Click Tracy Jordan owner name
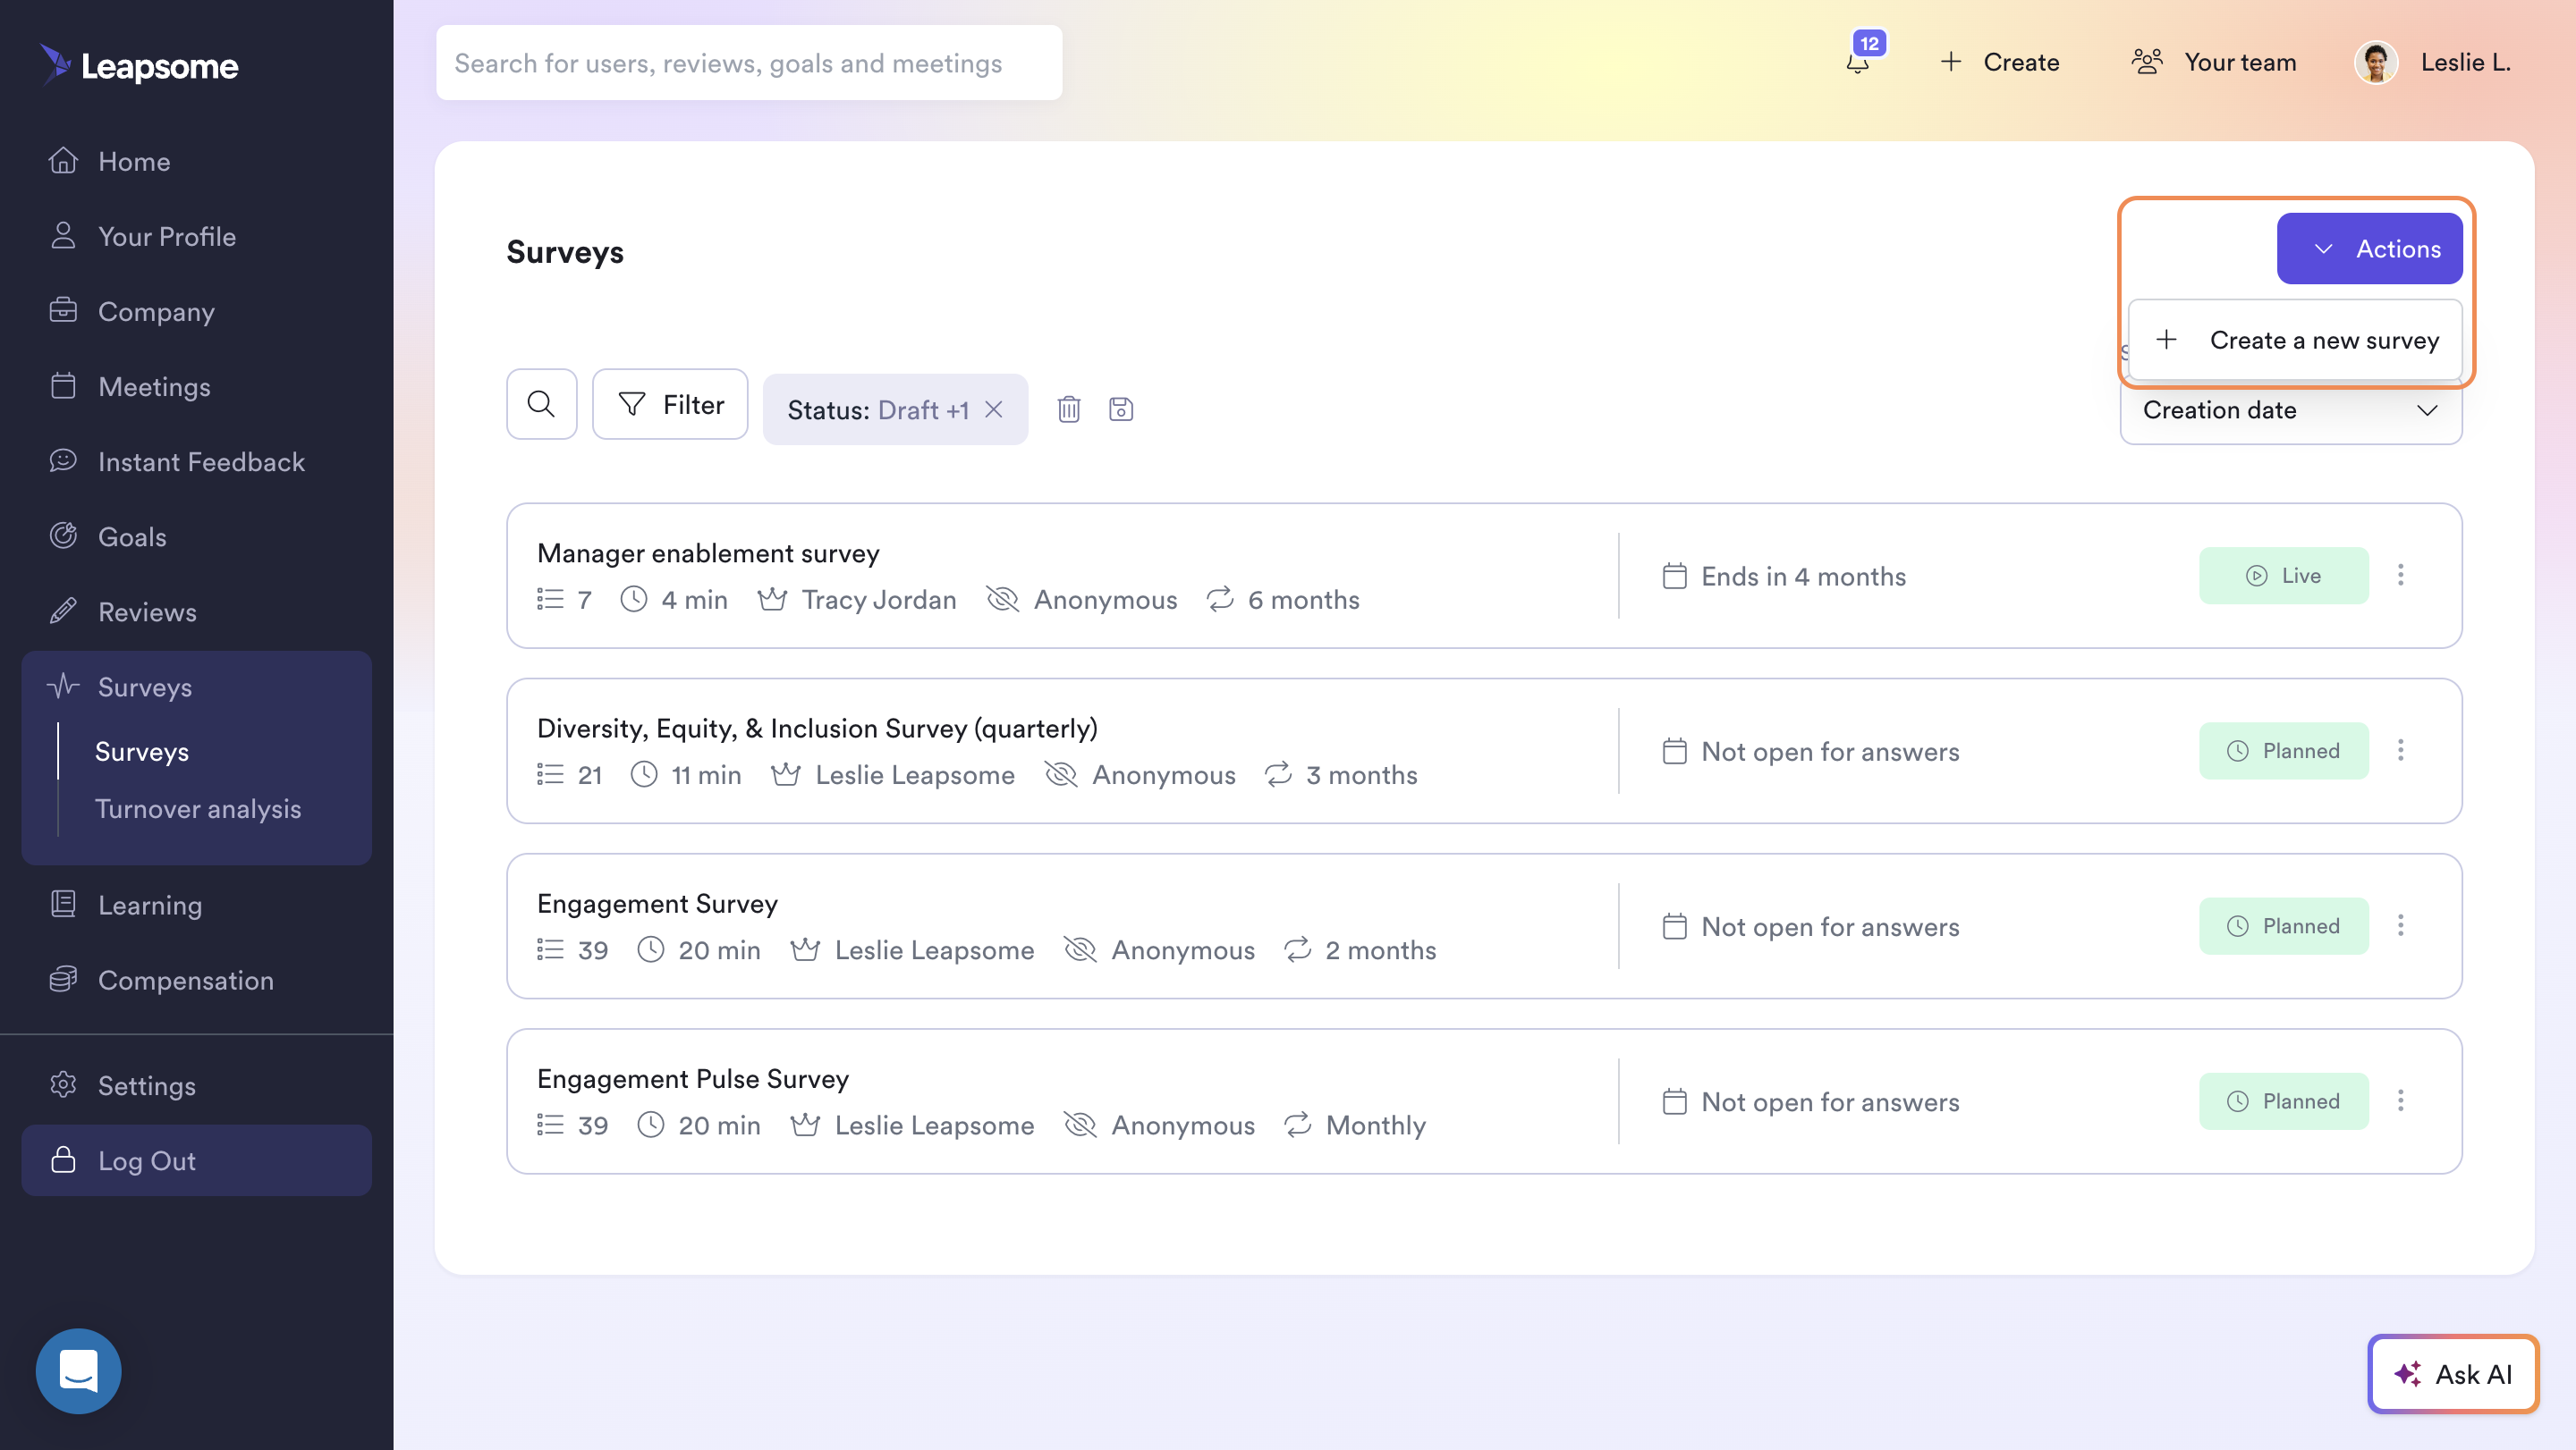The width and height of the screenshot is (2576, 1450). 879,600
